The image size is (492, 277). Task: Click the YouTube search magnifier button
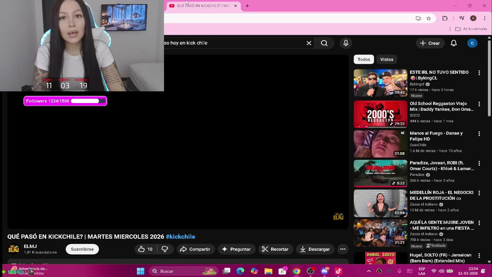[x=324, y=43]
